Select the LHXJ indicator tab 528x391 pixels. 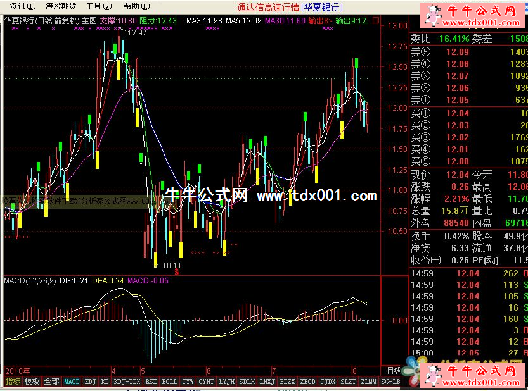click(x=267, y=382)
